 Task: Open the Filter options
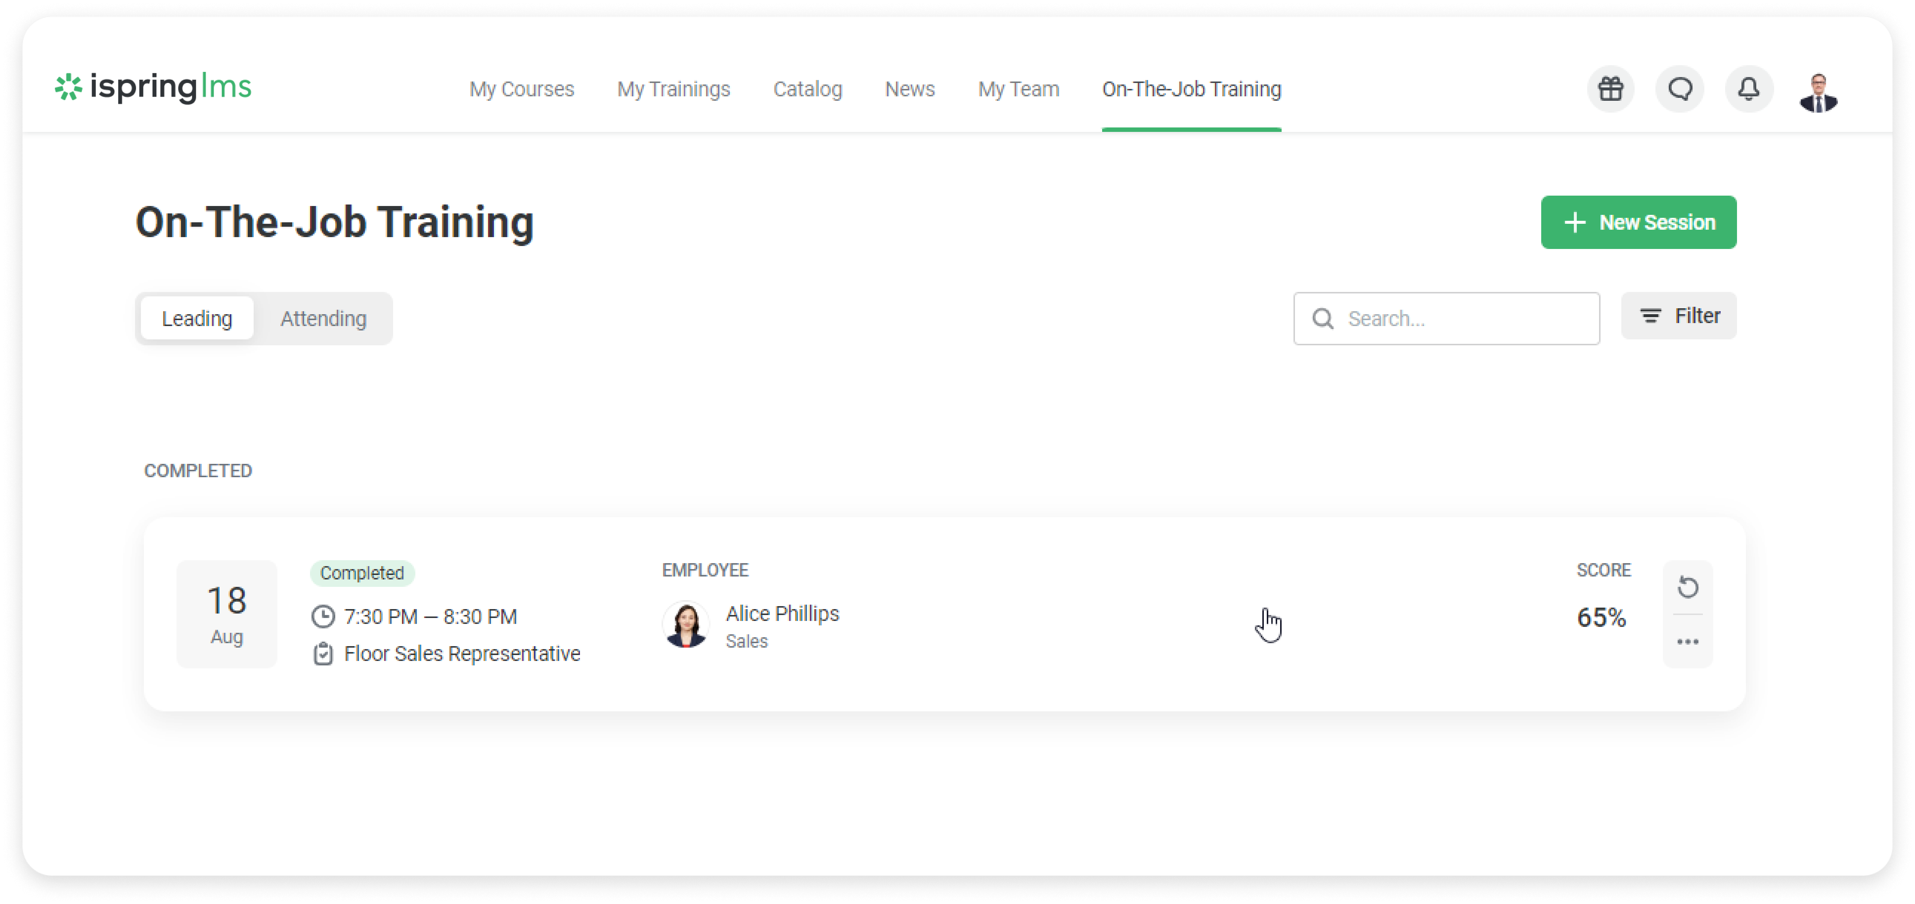1679,316
